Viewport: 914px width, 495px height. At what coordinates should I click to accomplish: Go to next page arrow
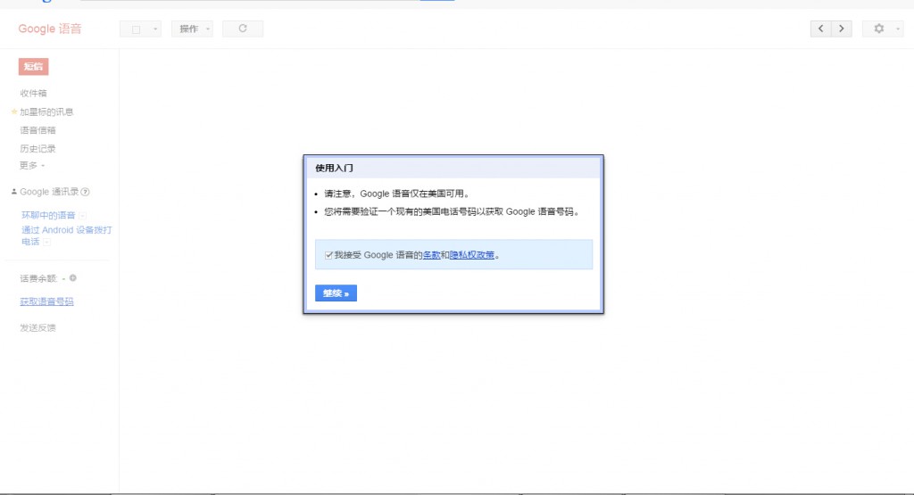pos(842,29)
